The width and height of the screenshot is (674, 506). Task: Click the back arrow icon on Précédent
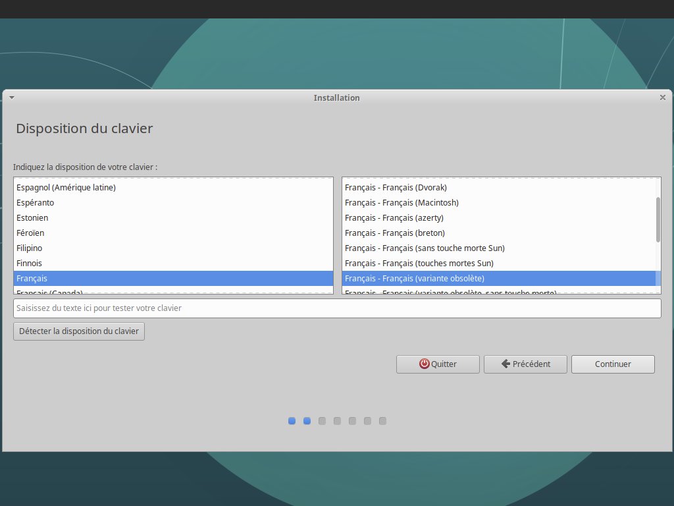505,364
